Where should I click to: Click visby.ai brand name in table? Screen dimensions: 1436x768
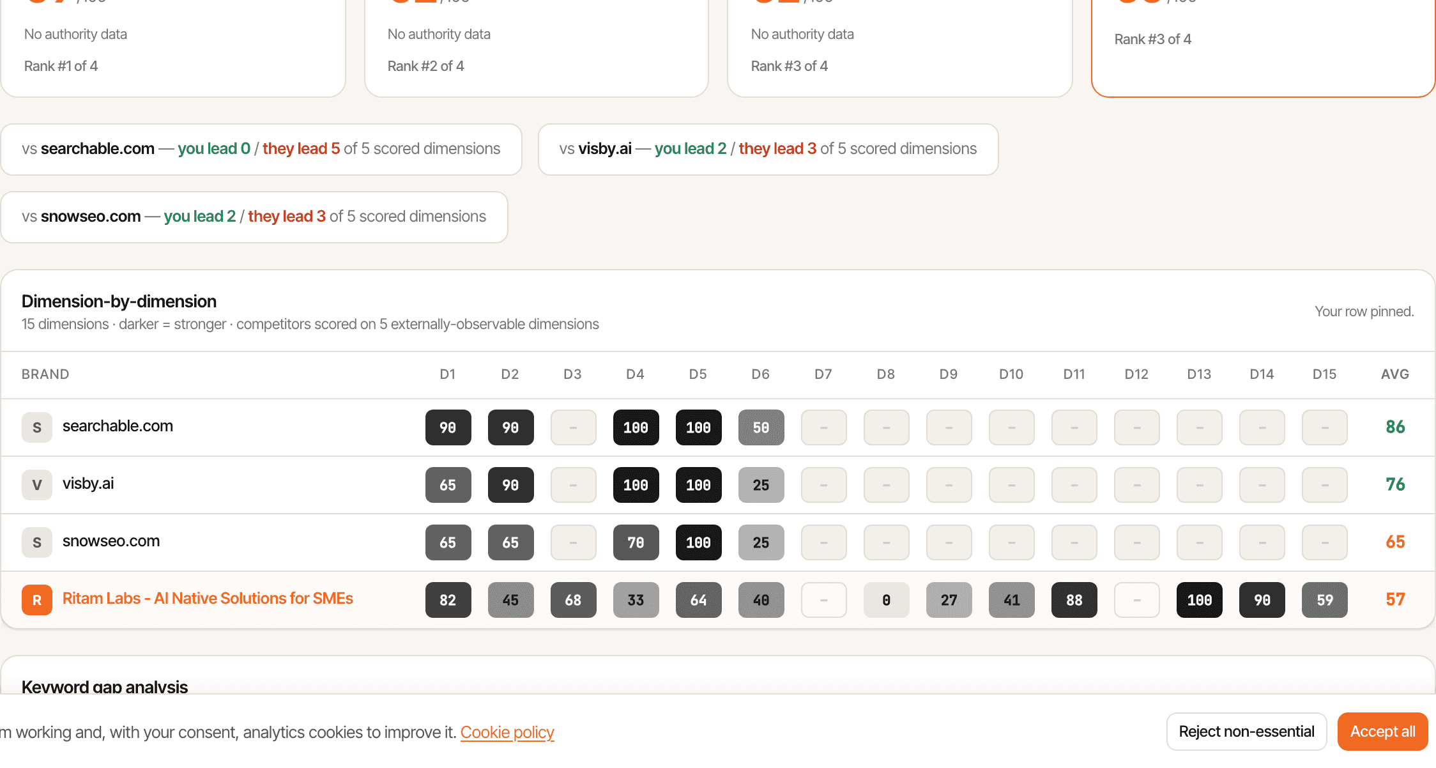(x=88, y=484)
